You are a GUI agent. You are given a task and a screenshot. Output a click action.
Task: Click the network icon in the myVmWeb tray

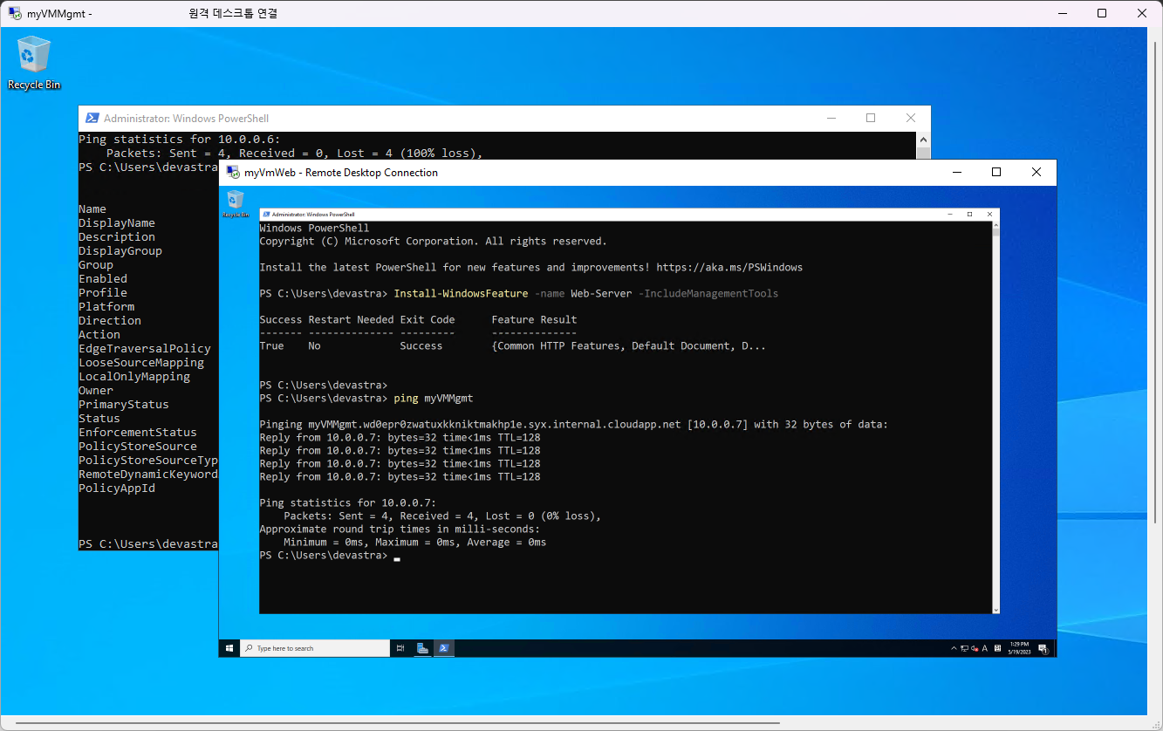964,648
